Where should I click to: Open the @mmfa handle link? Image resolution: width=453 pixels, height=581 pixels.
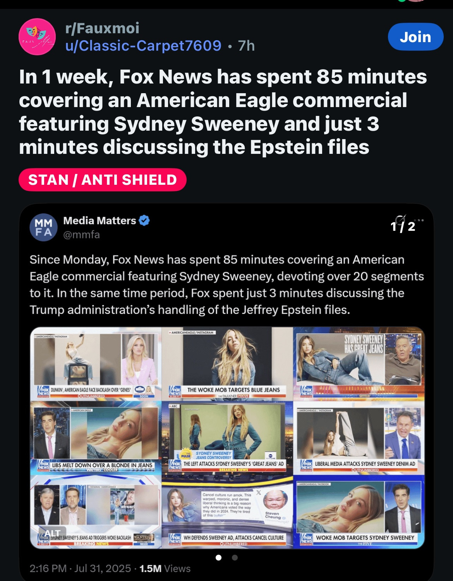[81, 235]
